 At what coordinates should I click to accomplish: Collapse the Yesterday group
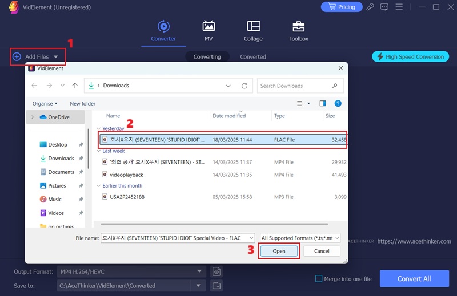click(x=98, y=128)
